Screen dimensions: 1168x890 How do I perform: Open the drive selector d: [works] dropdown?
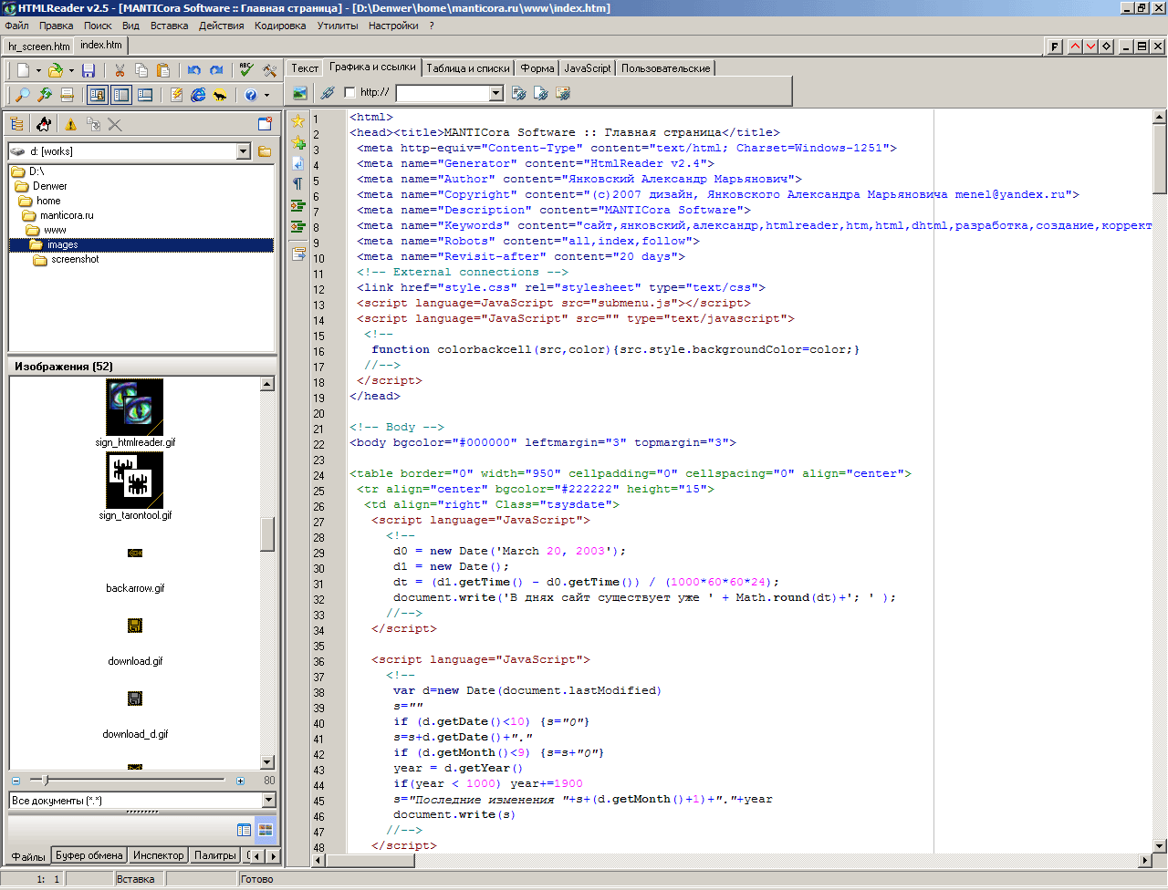point(244,151)
